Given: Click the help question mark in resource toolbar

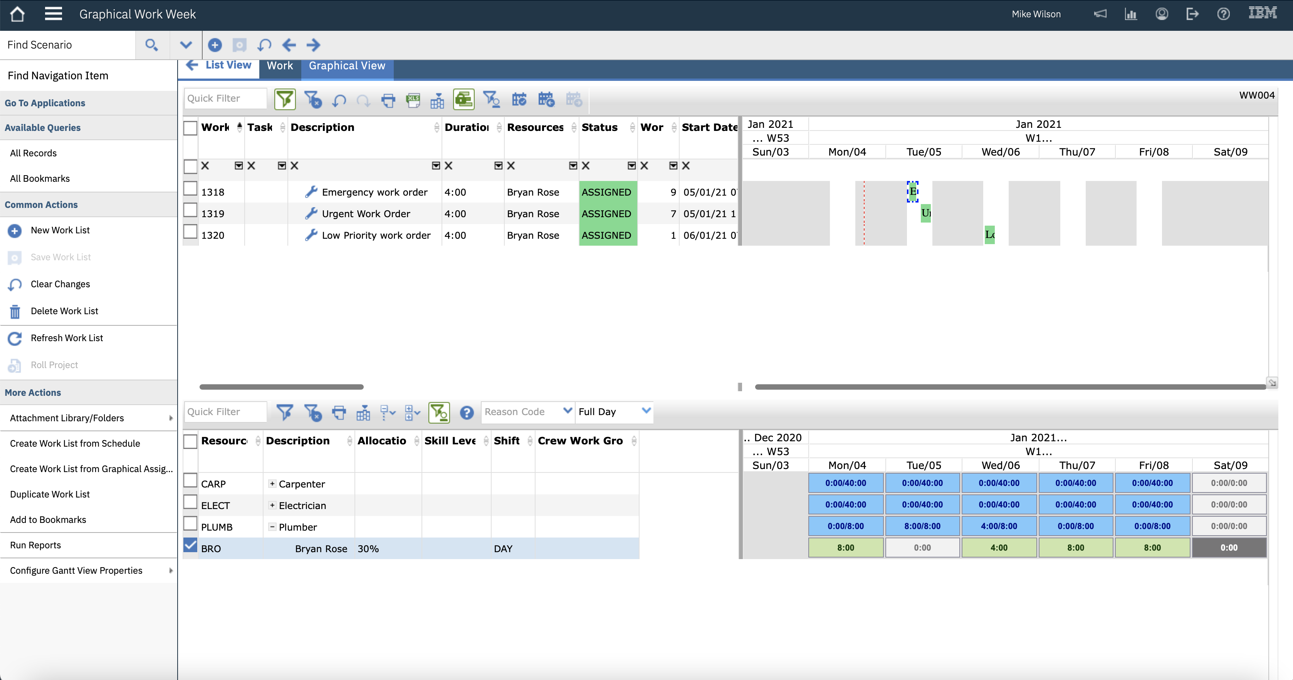Looking at the screenshot, I should tap(466, 412).
